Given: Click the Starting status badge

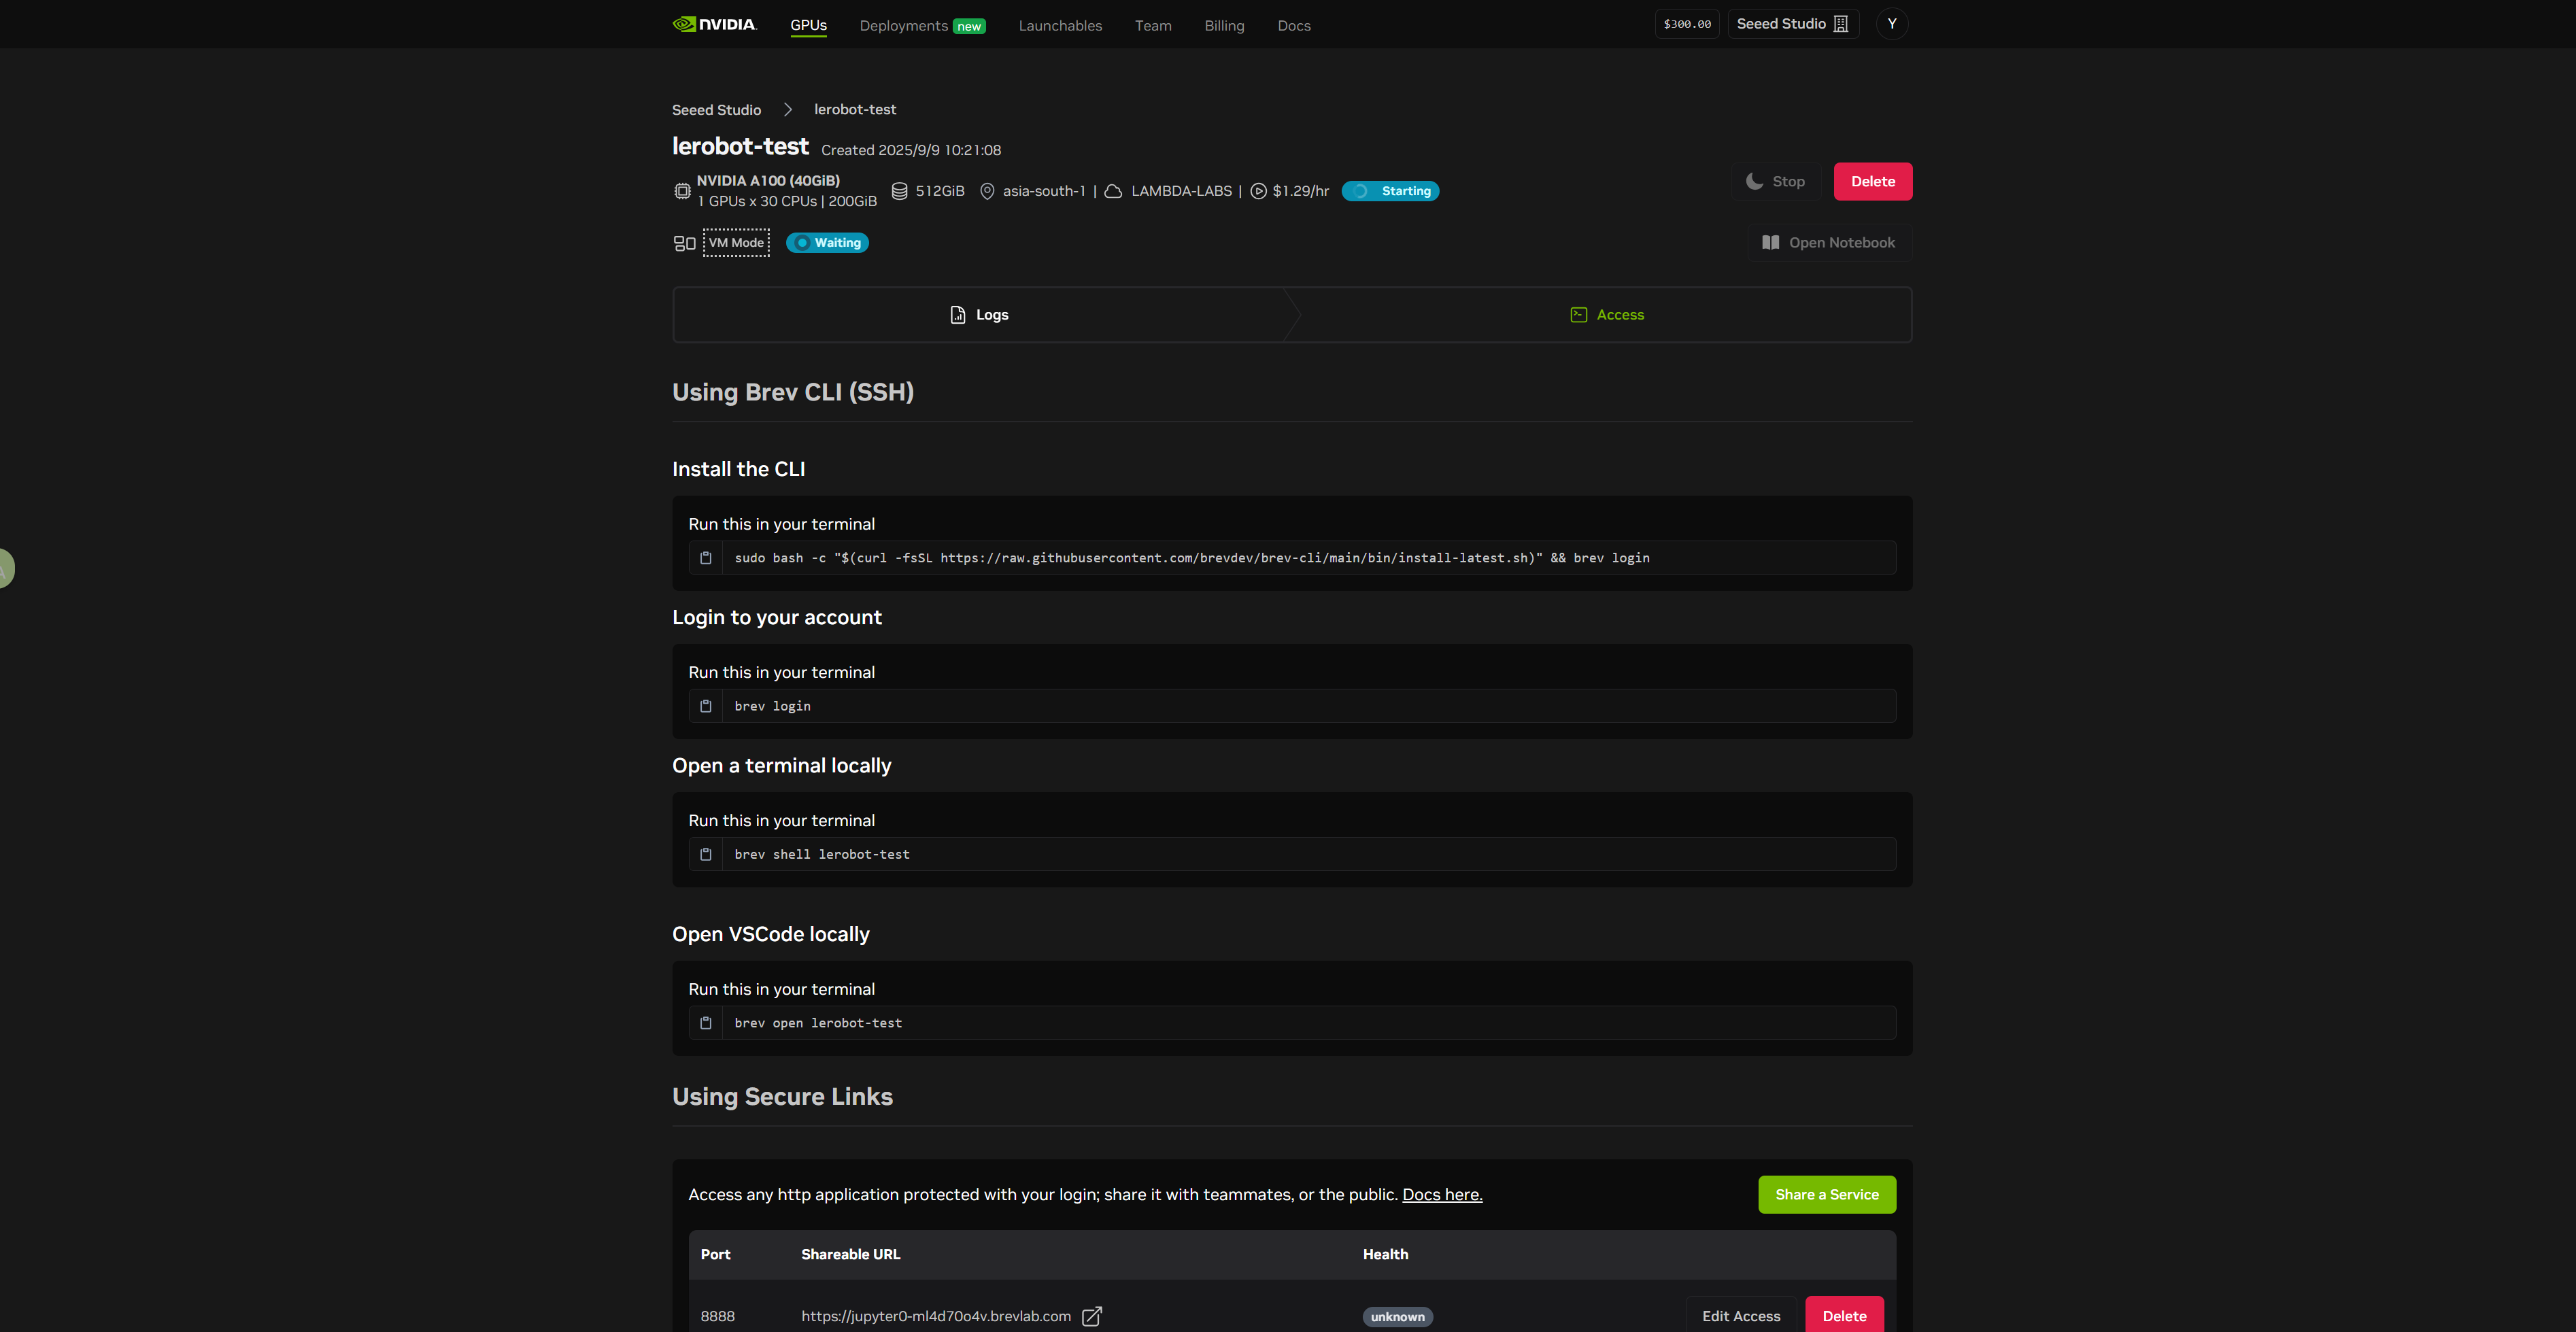Looking at the screenshot, I should (x=1390, y=191).
